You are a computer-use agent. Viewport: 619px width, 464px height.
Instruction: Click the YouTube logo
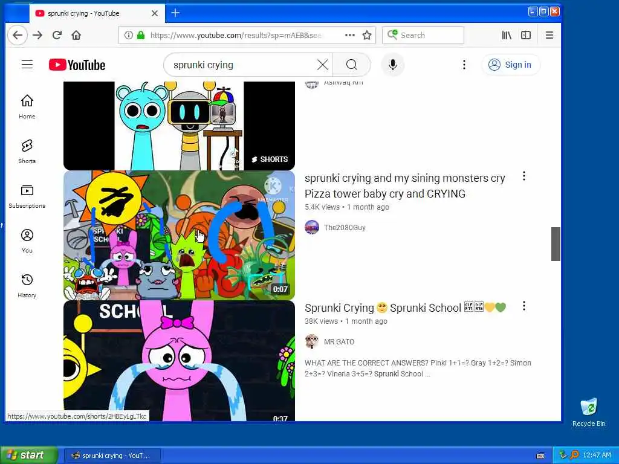point(77,65)
